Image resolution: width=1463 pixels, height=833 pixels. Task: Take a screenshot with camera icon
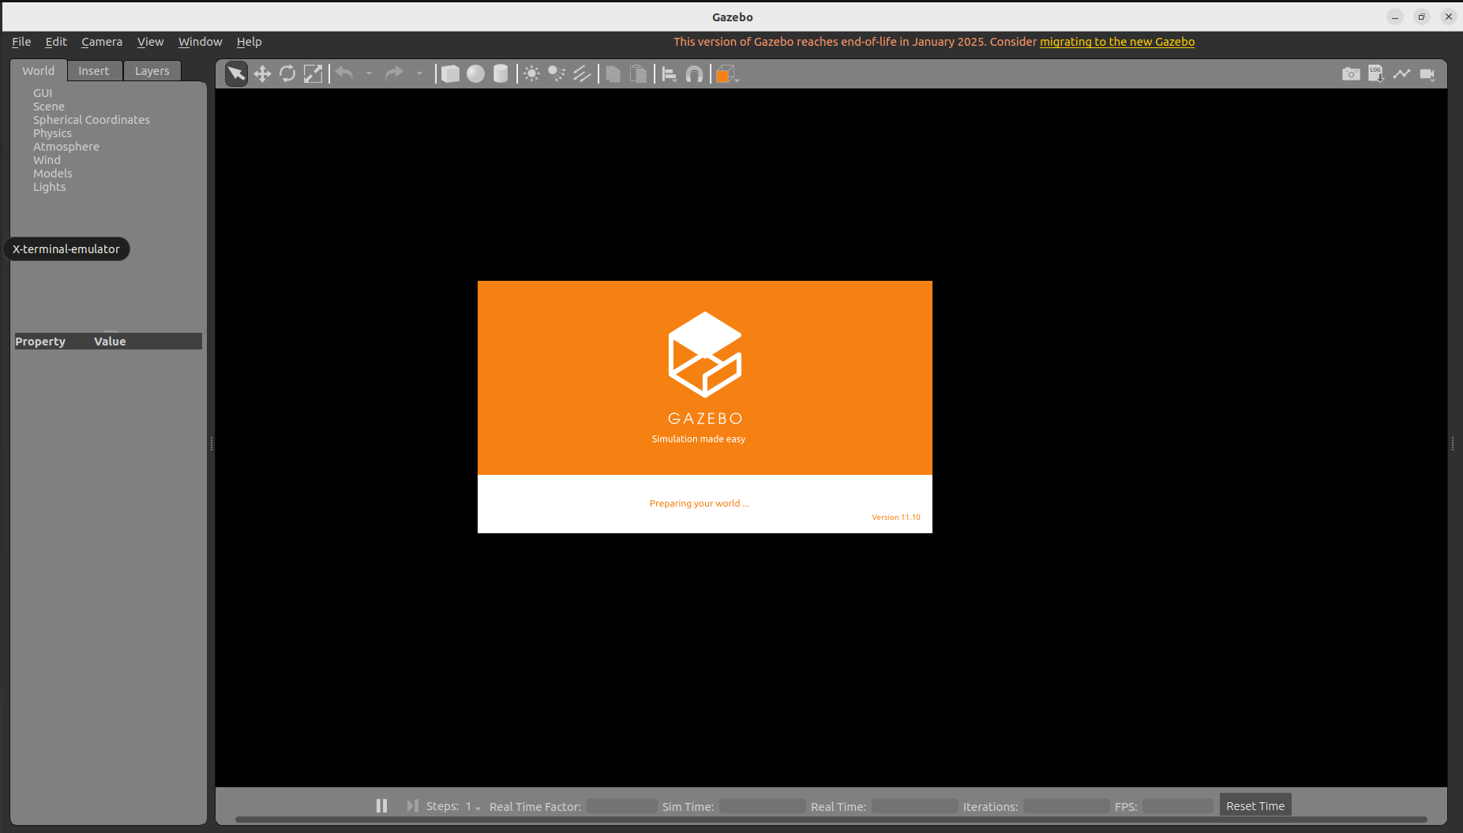click(1351, 74)
